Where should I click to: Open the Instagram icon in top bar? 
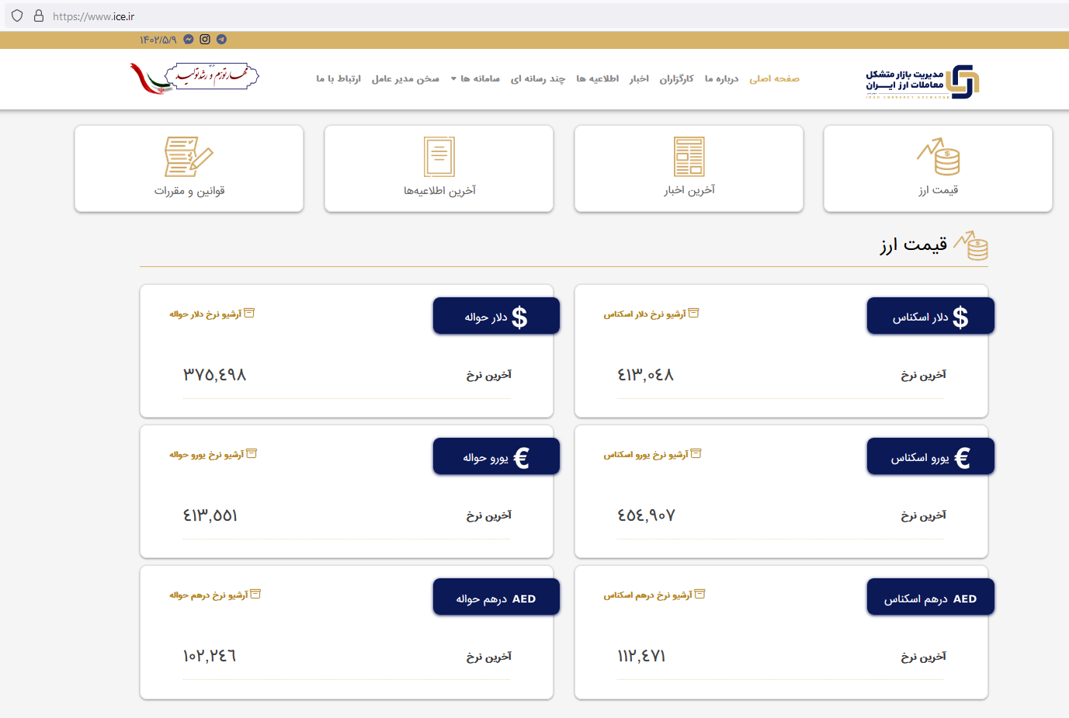[204, 38]
